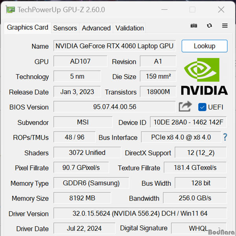Click the Driver Date value Jul 22, 2024
Screen dimensions: 236x236
84,228
